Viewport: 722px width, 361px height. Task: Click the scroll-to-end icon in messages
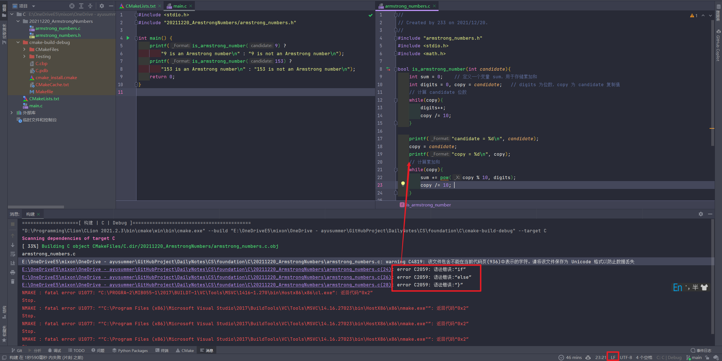[x=13, y=263]
